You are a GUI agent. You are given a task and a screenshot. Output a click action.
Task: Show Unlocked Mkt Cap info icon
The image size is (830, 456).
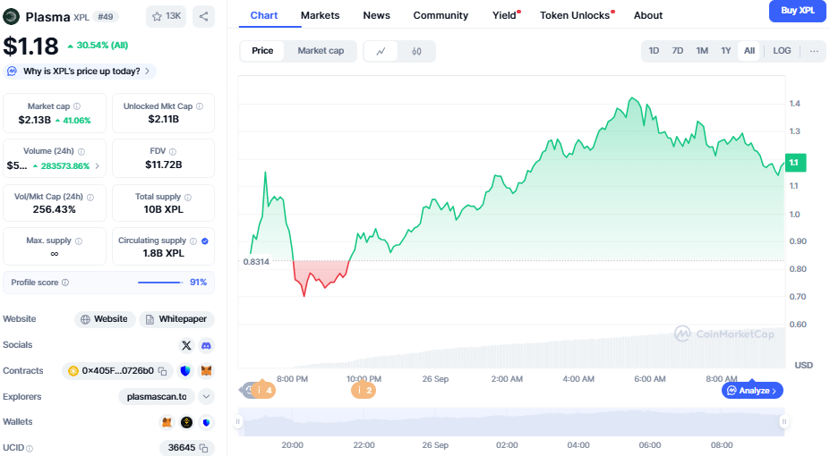click(200, 106)
